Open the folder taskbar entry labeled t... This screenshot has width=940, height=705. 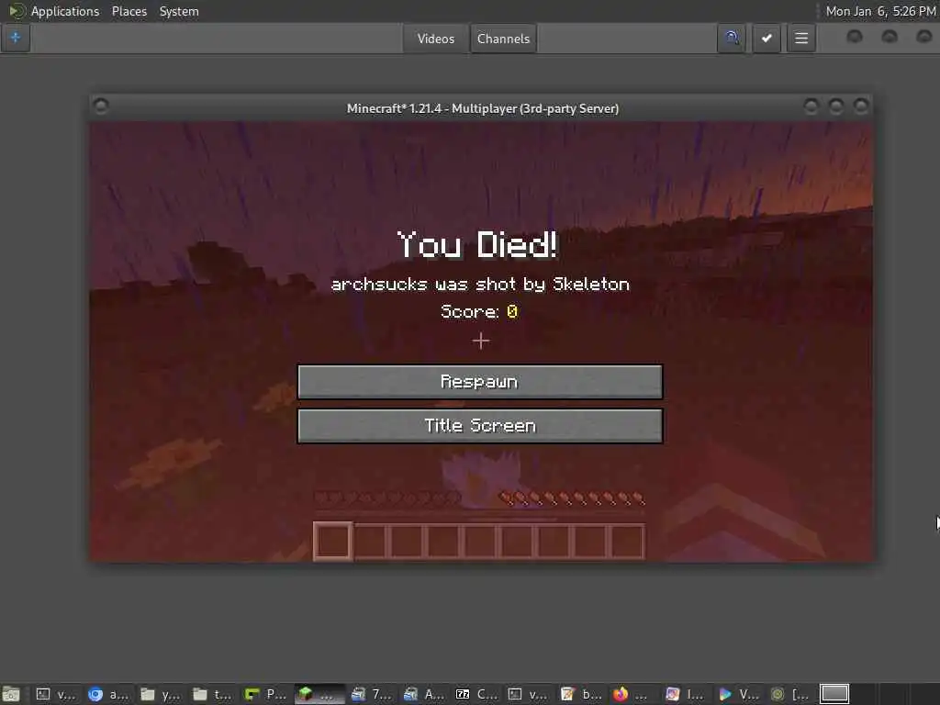(213, 694)
